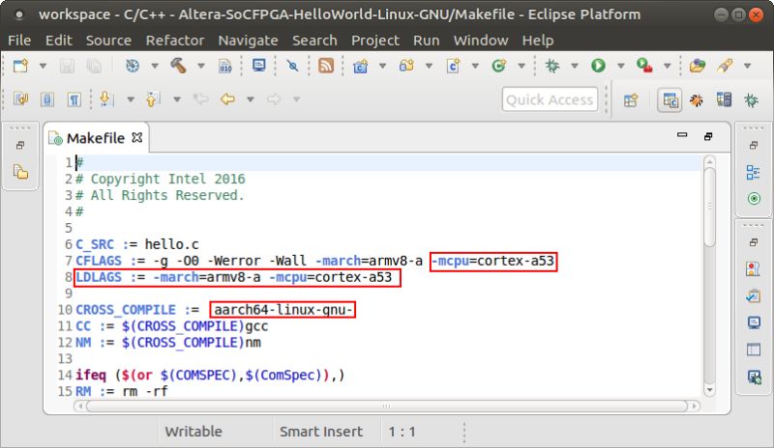Close the Makefile editor tab

point(137,137)
